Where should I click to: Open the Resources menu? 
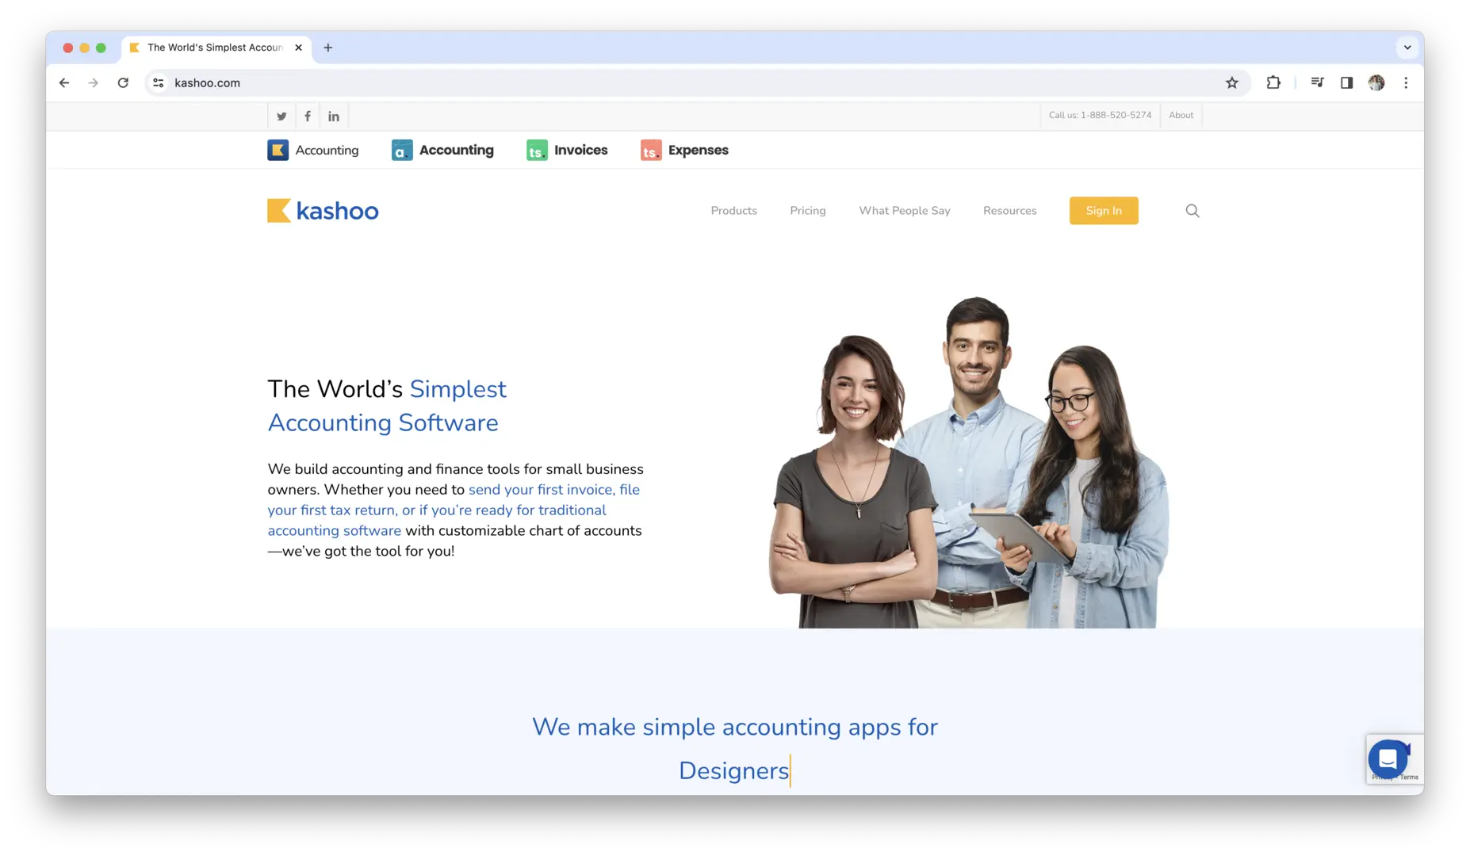click(1010, 211)
